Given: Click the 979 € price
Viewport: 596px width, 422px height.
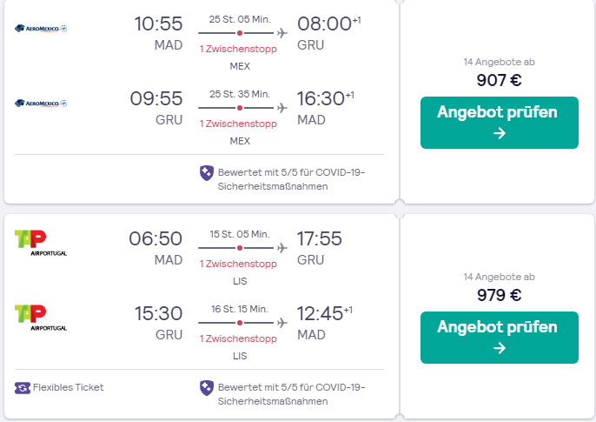Looking at the screenshot, I should (499, 295).
